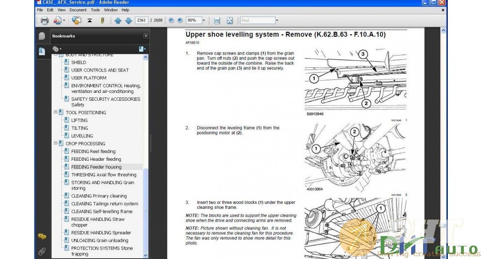The image size is (482, 259).
Task: Open CLEANING Tailings return system bookmark
Action: [105, 203]
